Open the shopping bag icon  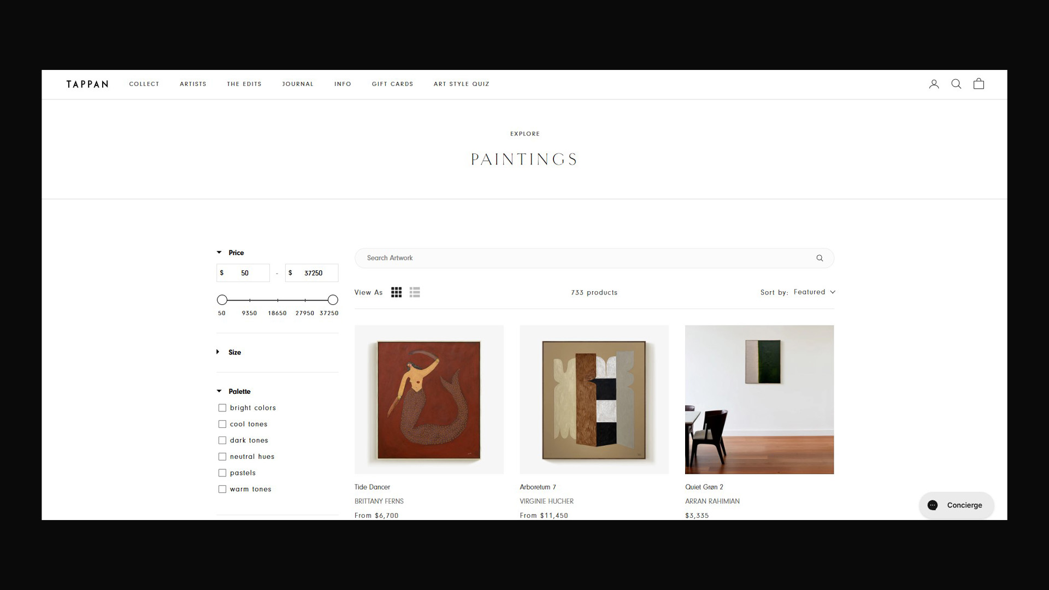click(x=979, y=84)
